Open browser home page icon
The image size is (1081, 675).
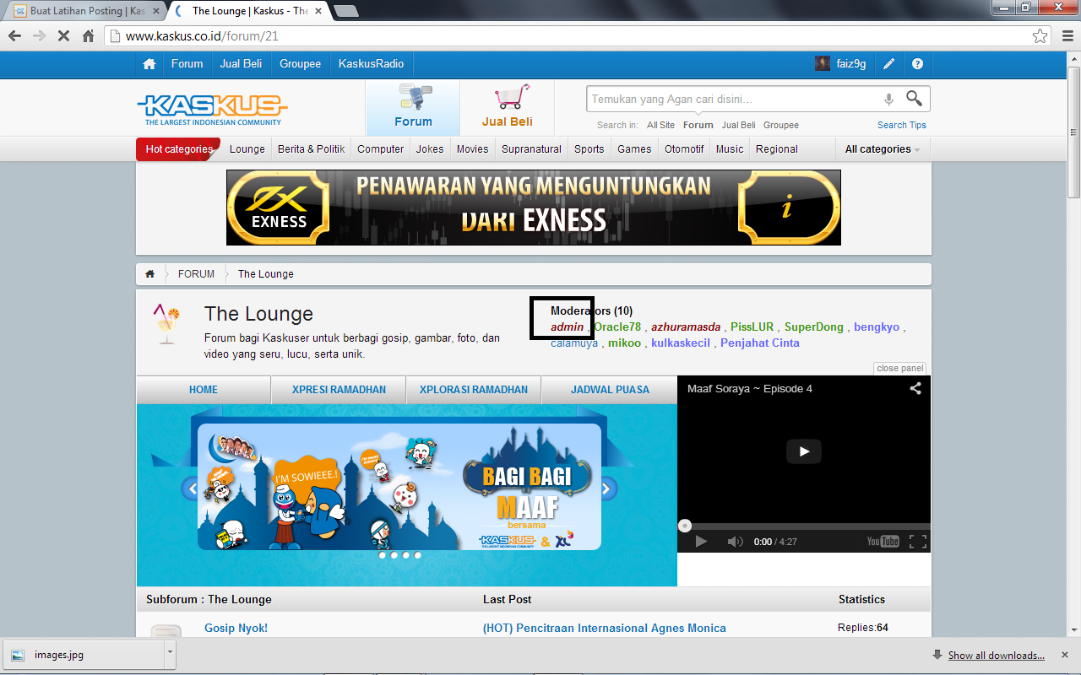(x=88, y=36)
